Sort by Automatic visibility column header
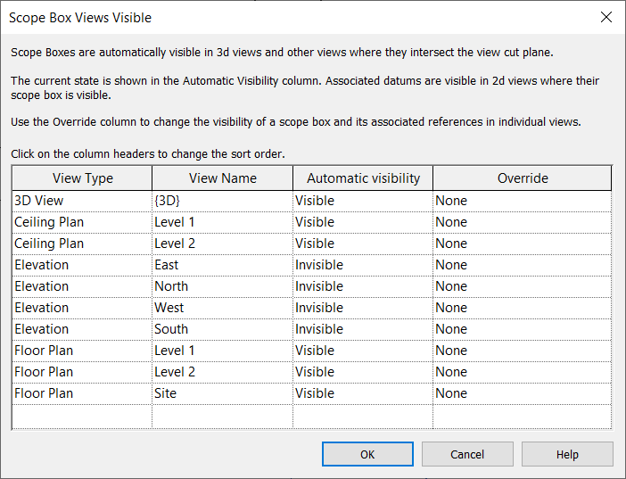626x479 pixels. click(x=363, y=178)
